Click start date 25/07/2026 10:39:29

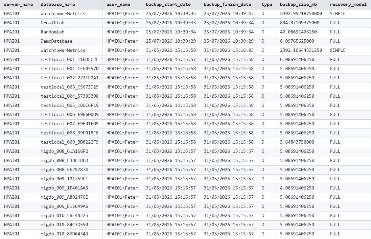coord(171,41)
